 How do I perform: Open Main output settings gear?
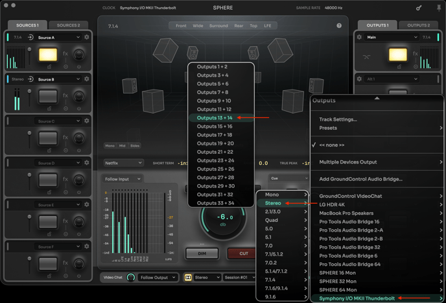coord(359,38)
